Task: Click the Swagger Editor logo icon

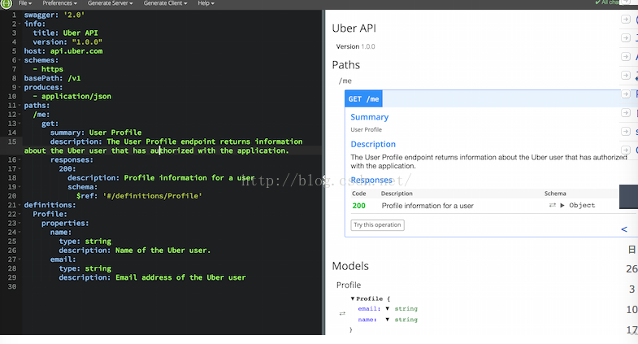Action: click(x=7, y=4)
